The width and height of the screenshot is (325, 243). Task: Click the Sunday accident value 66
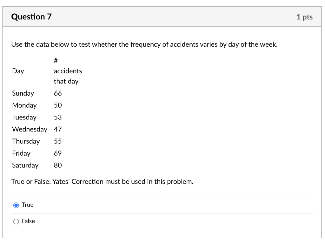point(58,93)
